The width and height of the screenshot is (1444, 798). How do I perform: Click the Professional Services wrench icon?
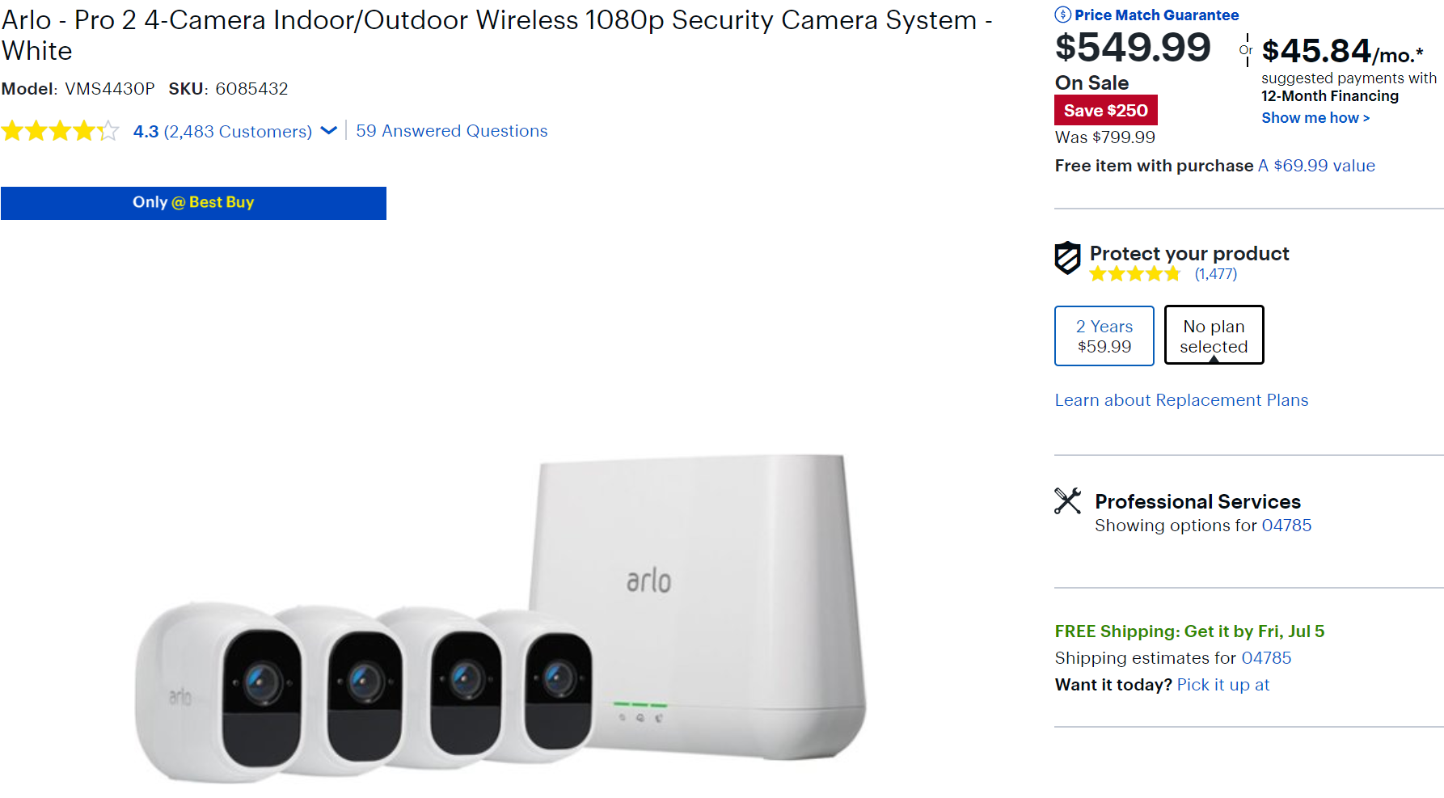(x=1067, y=500)
